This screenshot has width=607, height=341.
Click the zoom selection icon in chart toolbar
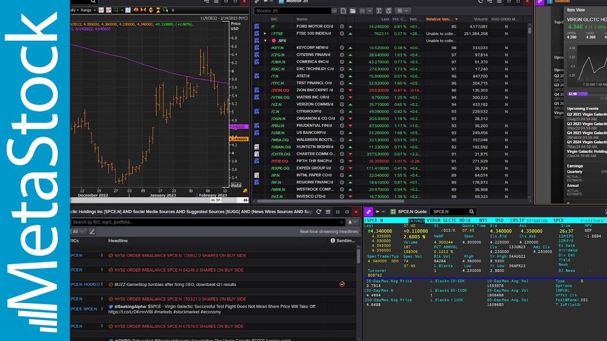166,10
